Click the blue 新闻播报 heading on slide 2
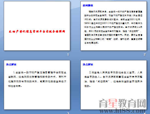Viewport: 150px width, 114px height. tap(88, 5)
